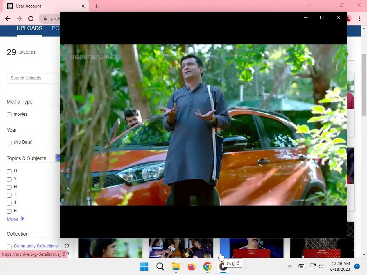Check the (No Date) year filter
The image size is (367, 275).
click(9, 143)
